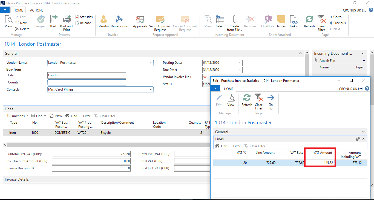
Task: Click the Subtotal Excl. VAT value 727.60
Action: point(91,154)
